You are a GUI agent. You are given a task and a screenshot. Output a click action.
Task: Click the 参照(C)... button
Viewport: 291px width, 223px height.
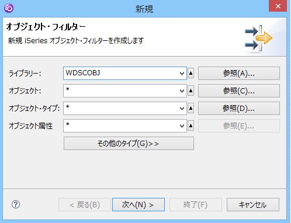pyautogui.click(x=239, y=91)
